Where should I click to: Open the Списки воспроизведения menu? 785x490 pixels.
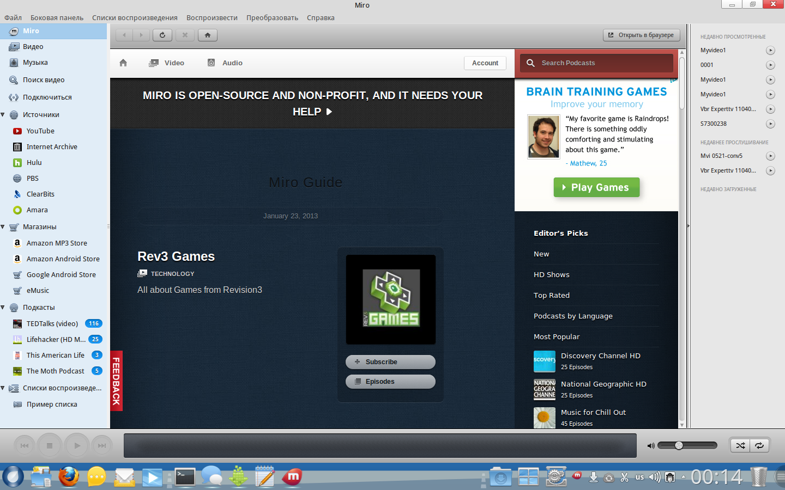135,18
